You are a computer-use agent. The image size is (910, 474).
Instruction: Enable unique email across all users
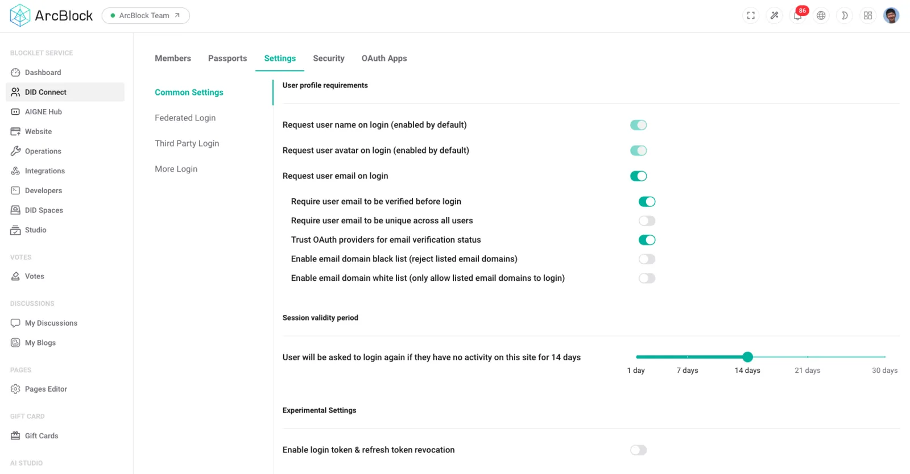point(647,221)
